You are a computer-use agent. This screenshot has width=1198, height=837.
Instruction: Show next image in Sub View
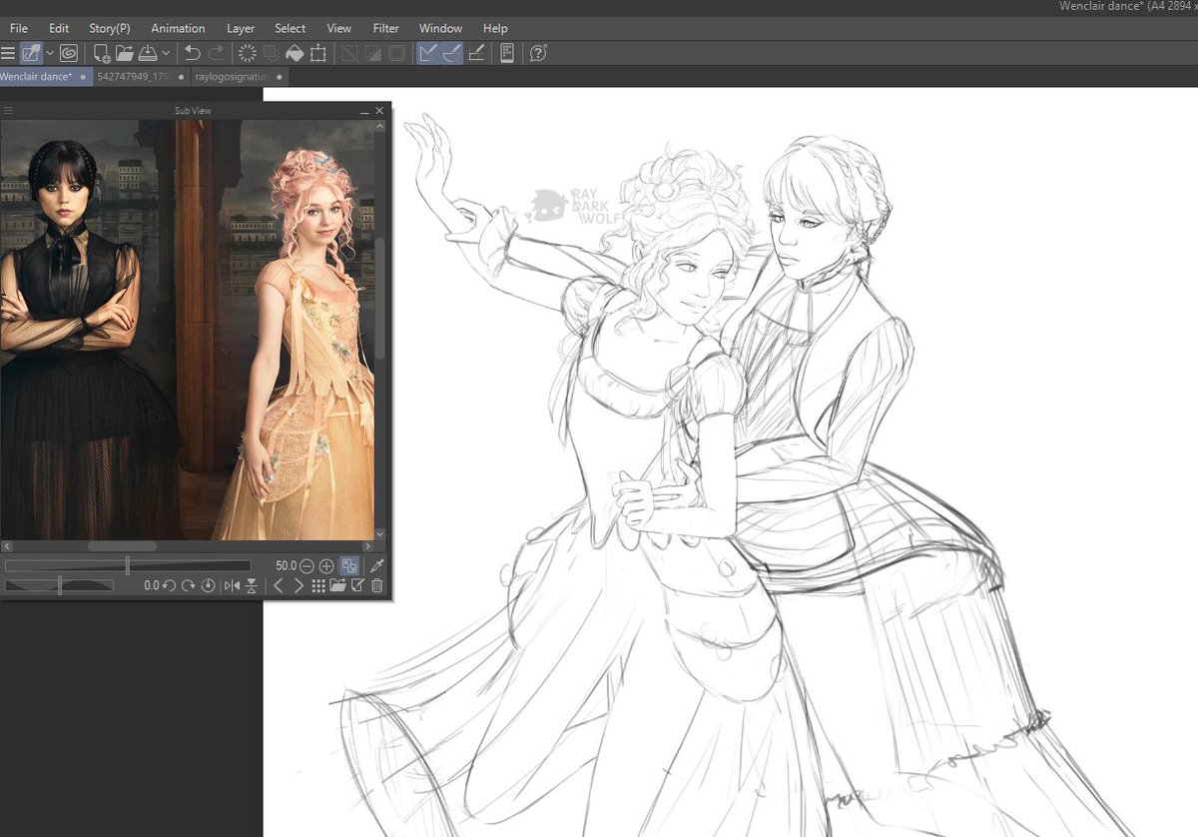(299, 585)
